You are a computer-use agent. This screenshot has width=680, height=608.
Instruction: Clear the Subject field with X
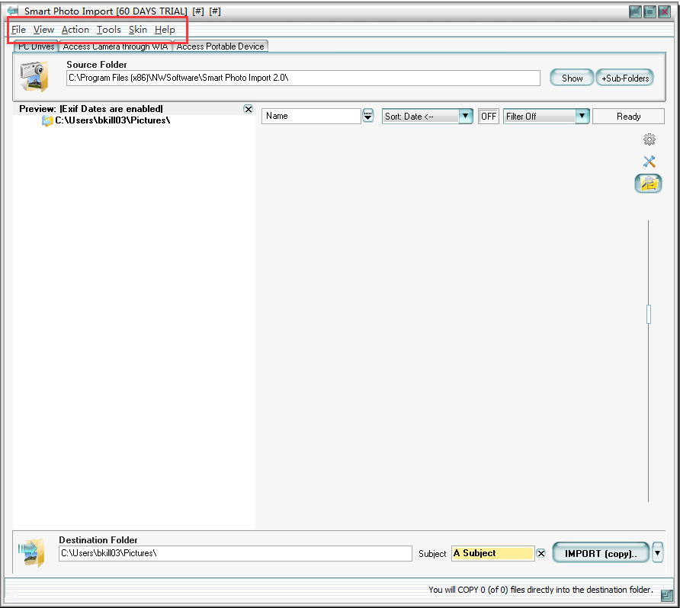(x=540, y=553)
